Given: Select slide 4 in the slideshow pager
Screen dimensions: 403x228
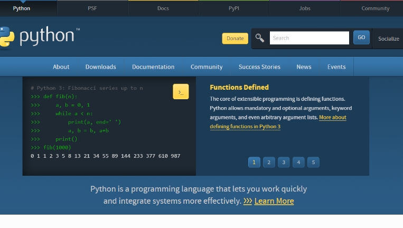Looking at the screenshot, I should pyautogui.click(x=298, y=162).
